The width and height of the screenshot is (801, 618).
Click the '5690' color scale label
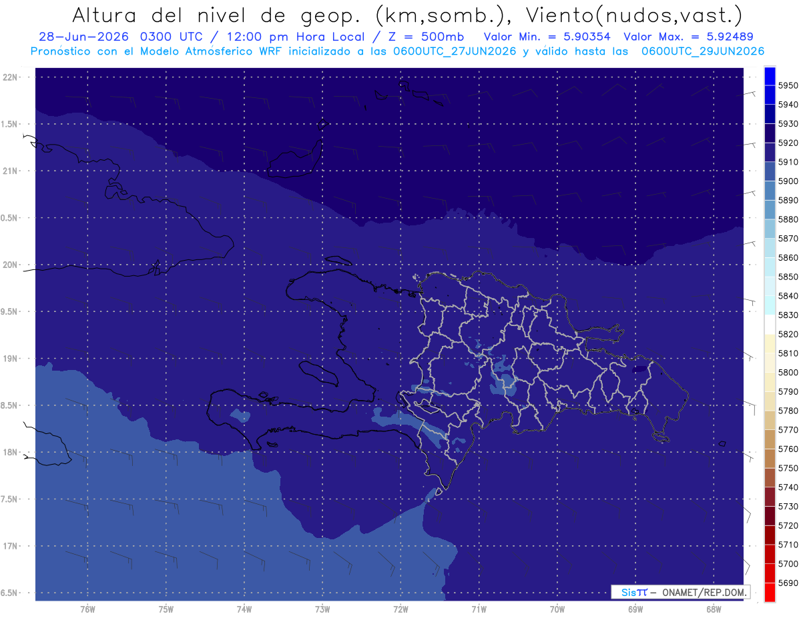788,583
